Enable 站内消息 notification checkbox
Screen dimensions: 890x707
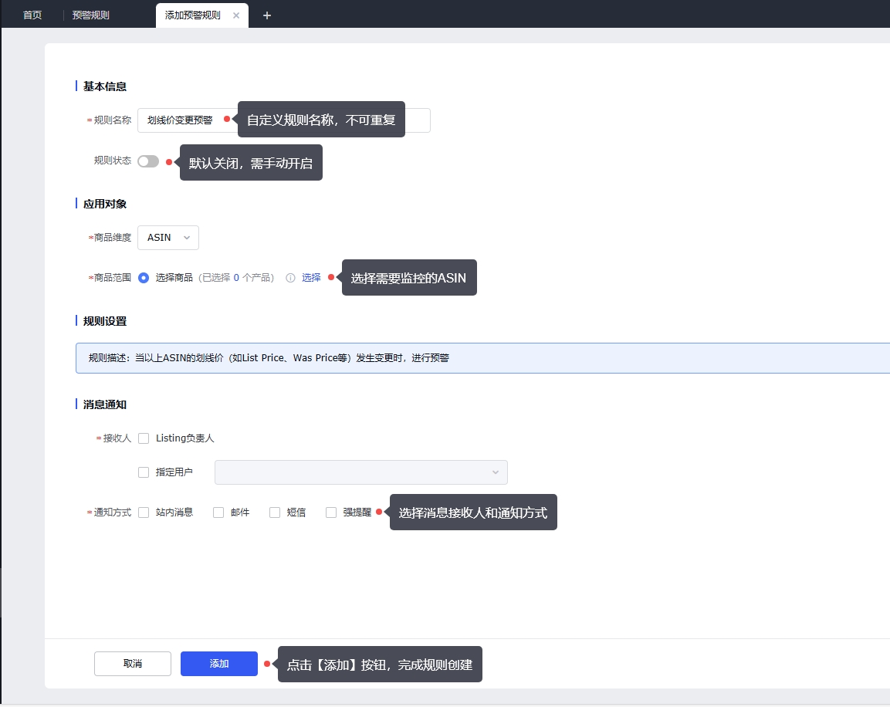tap(144, 512)
